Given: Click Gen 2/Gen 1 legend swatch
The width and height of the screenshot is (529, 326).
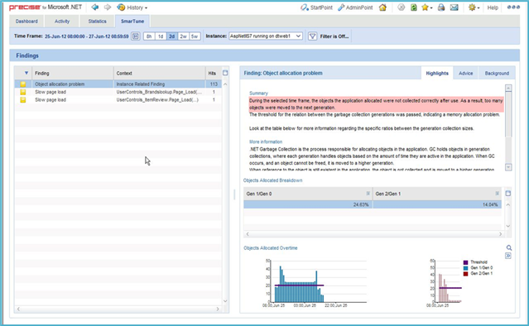Looking at the screenshot, I should click(465, 274).
